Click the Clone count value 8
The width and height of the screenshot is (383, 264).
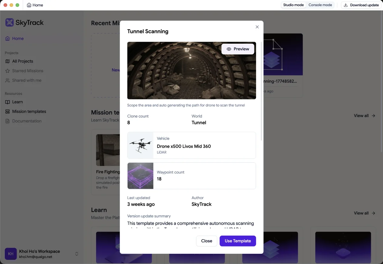[x=129, y=123]
